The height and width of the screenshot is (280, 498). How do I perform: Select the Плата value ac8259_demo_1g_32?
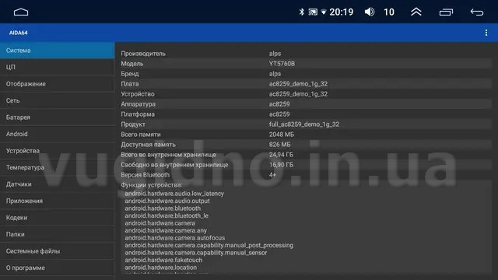point(298,84)
